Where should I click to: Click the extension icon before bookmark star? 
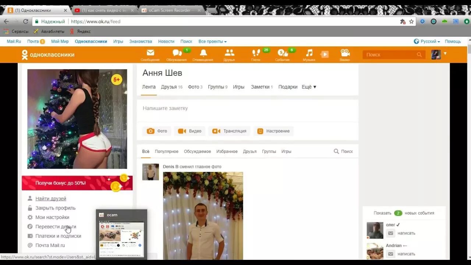[403, 21]
